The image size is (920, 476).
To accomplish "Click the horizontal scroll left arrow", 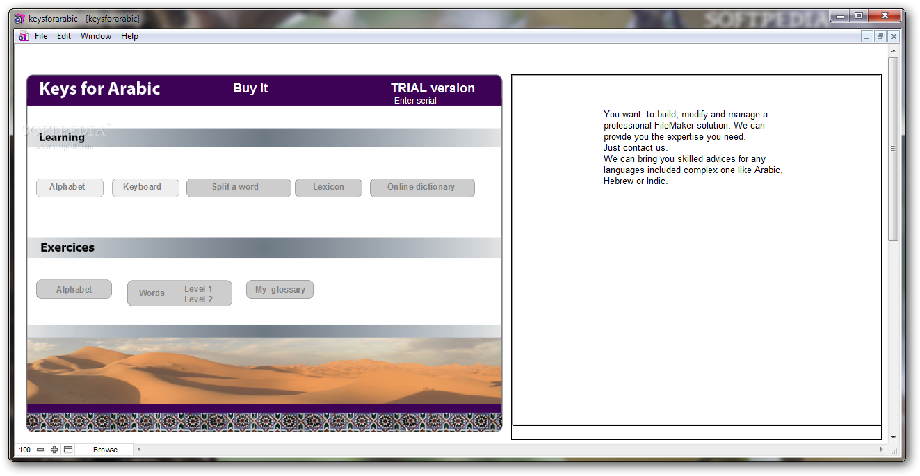I will [x=138, y=450].
